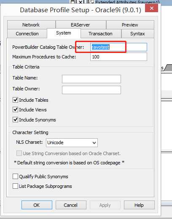The height and width of the screenshot is (219, 172).
Task: Uncheck the Include Tables checkbox
Action: [15, 100]
